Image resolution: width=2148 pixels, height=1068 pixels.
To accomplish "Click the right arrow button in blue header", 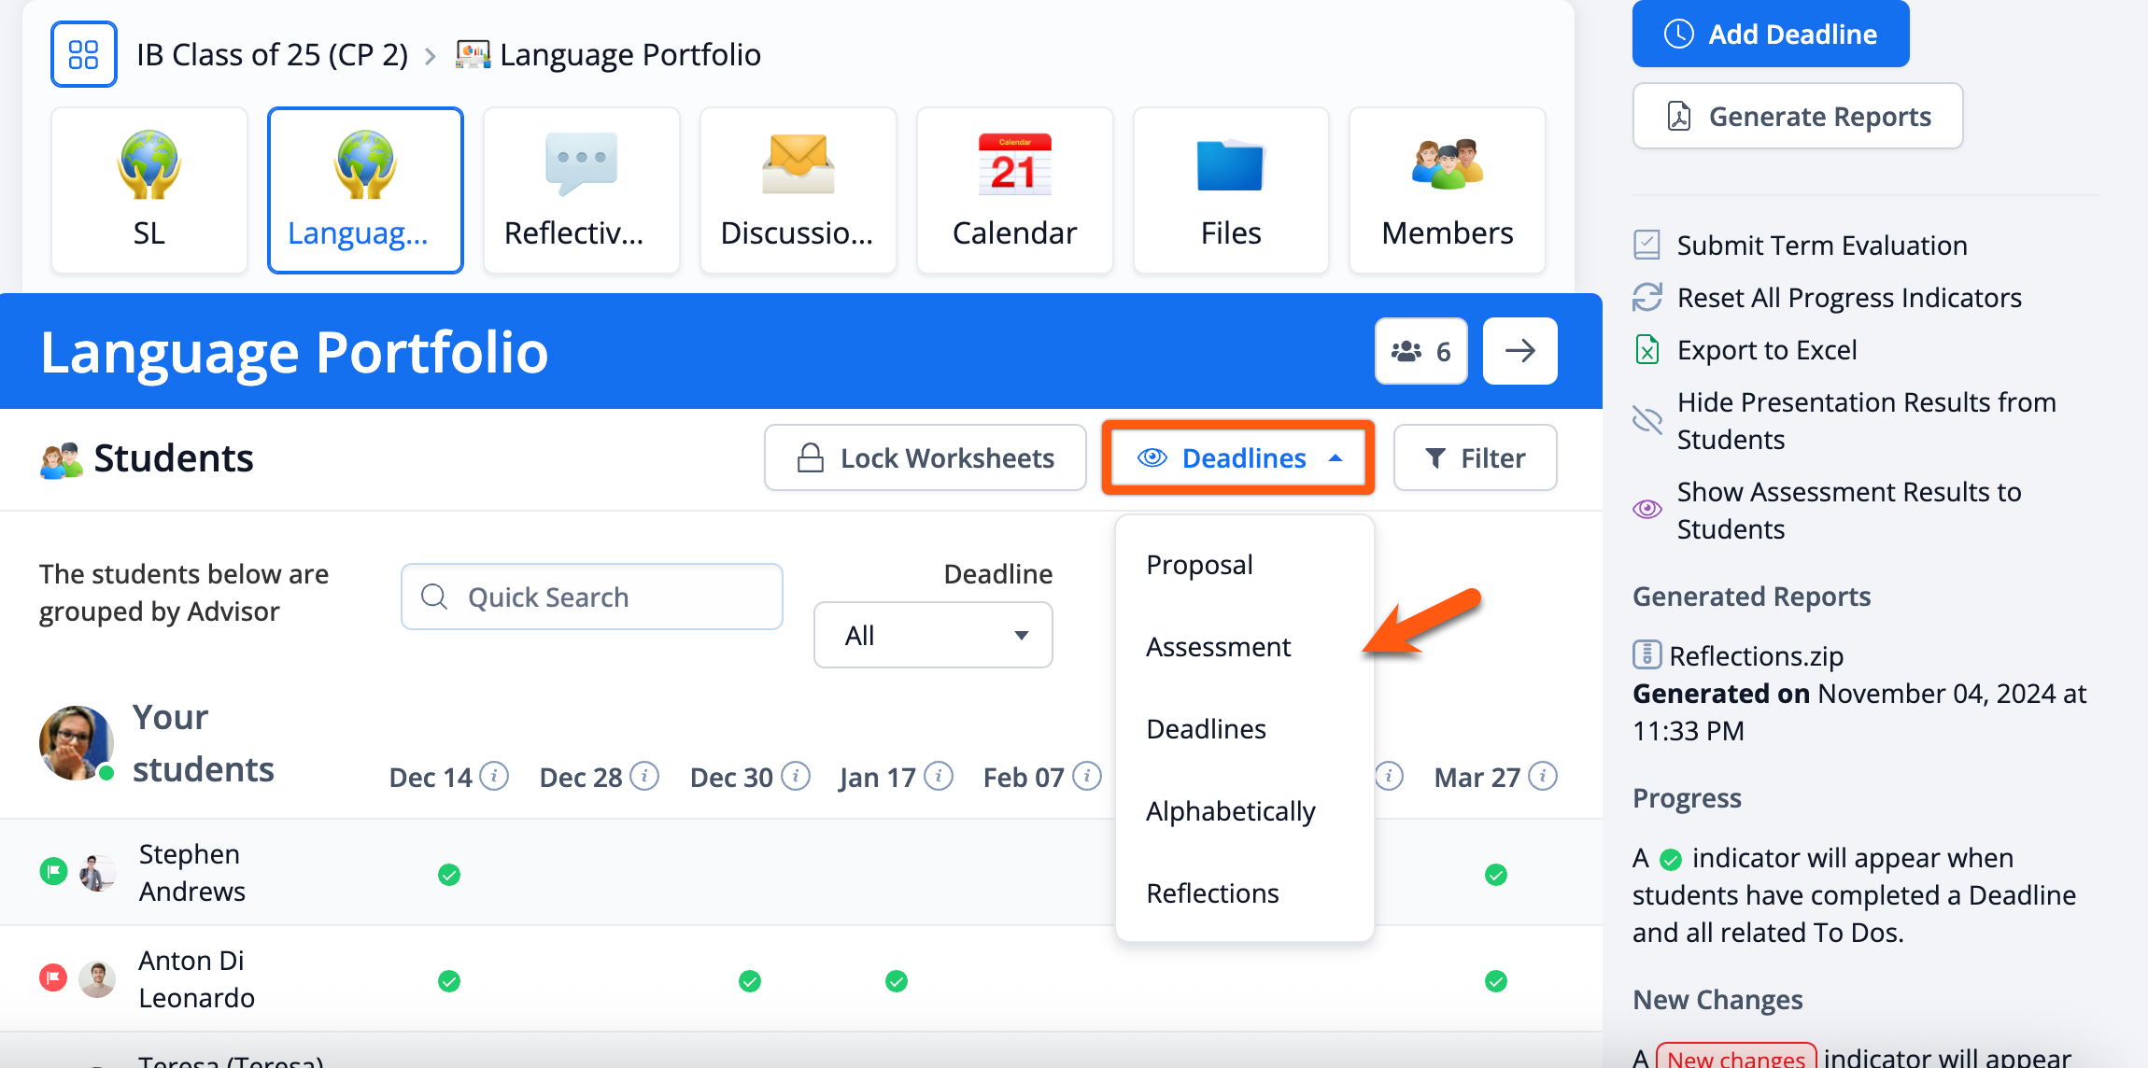I will pos(1519,351).
